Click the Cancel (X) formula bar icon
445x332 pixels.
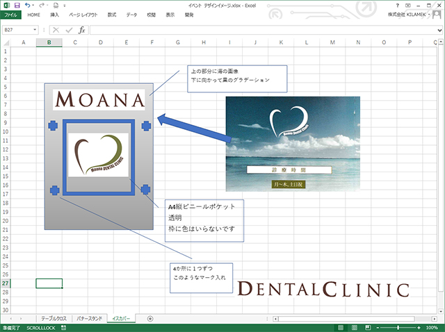[x=56, y=30]
